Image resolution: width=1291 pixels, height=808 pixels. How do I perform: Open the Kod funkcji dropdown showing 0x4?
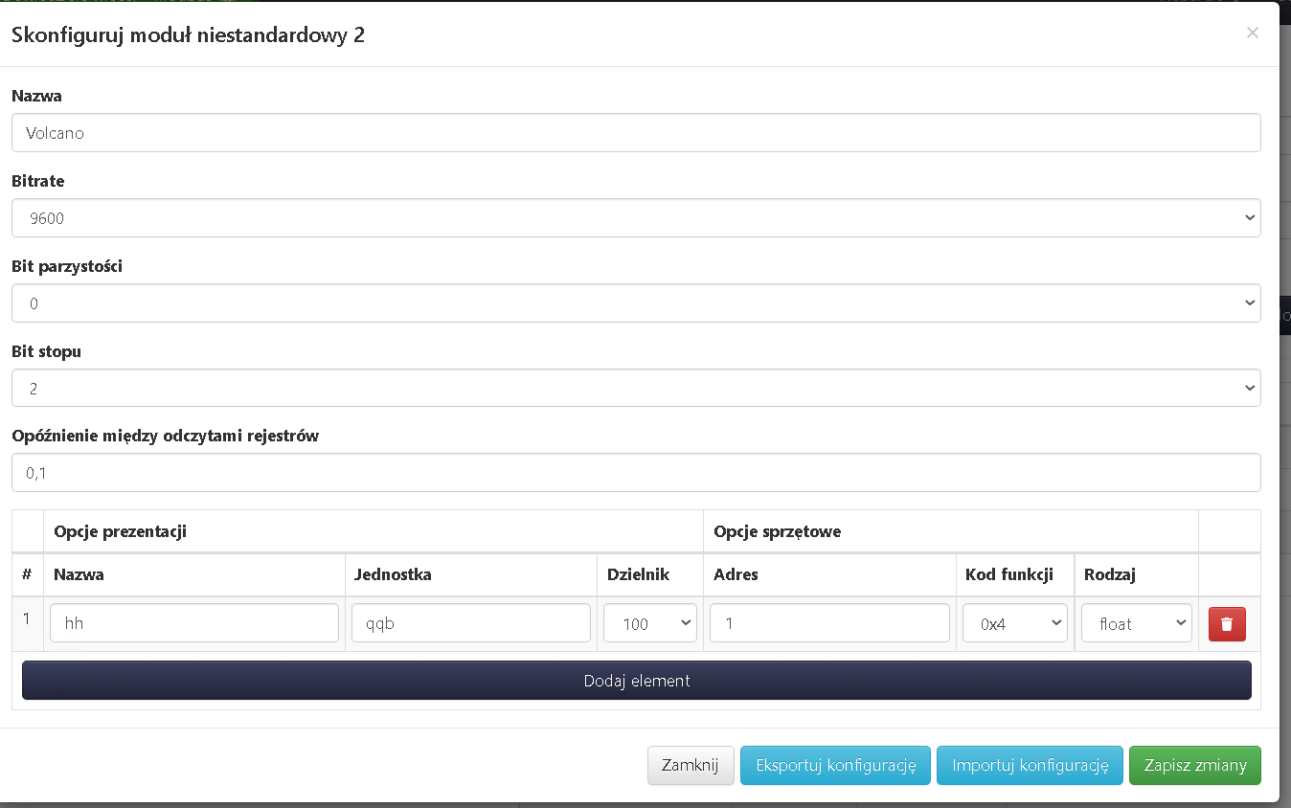tap(1014, 623)
